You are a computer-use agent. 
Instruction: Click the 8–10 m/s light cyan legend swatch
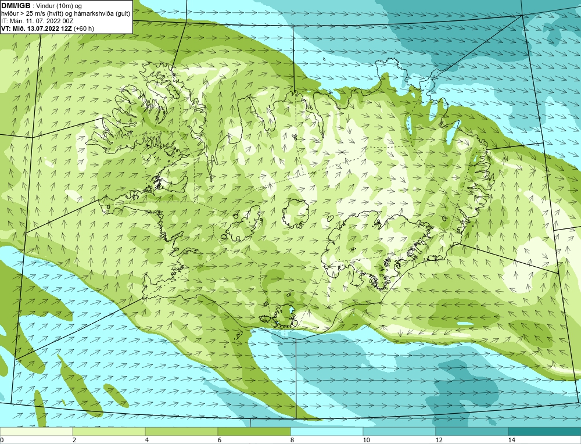pos(327,431)
